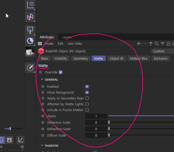Image resolution: width=174 pixels, height=152 pixels.
Task: Open the search magnifier in Attributes
Action: click(x=157, y=44)
